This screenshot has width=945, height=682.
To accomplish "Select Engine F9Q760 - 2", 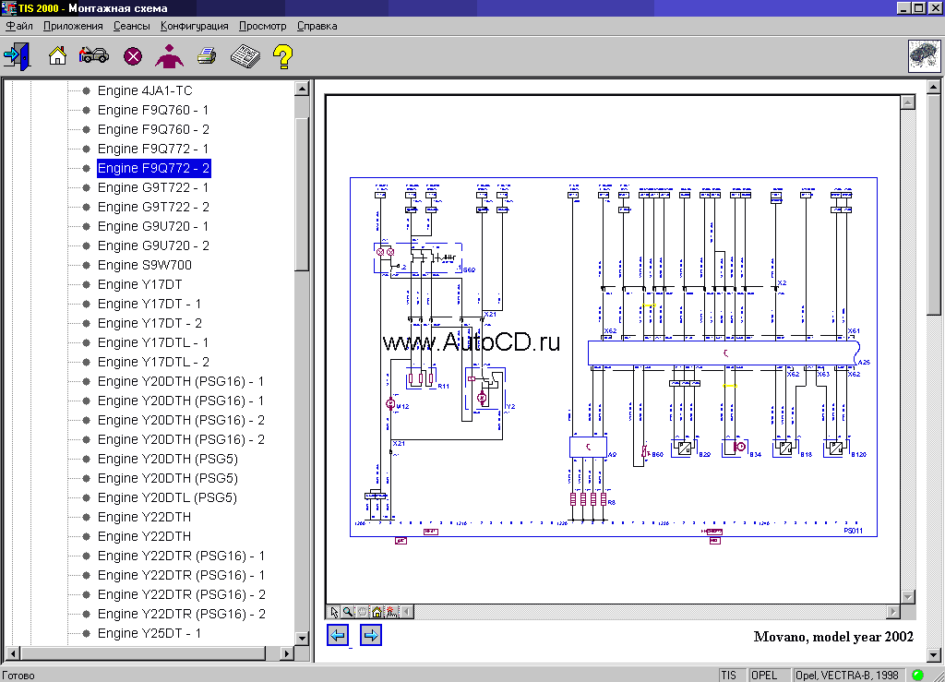I will coord(153,129).
